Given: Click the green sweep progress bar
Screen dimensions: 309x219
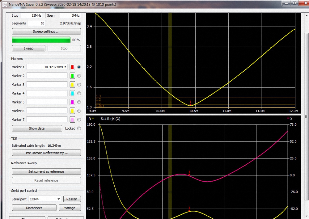Looking at the screenshot, I should coord(41,40).
